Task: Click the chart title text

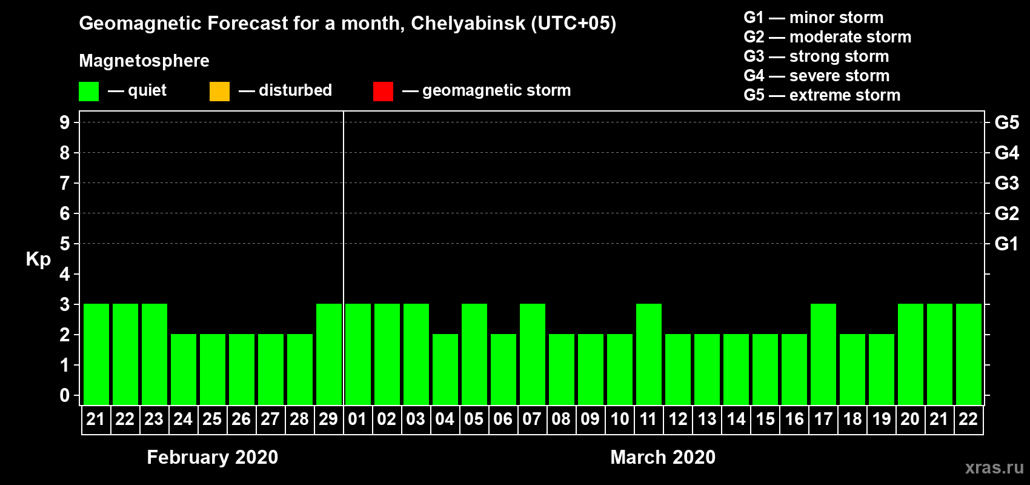Action: tap(348, 24)
